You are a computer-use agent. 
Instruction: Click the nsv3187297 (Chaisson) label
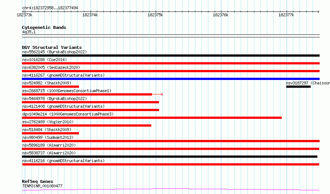(308, 83)
